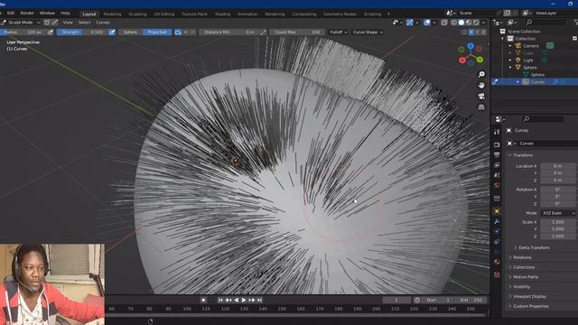This screenshot has width=578, height=325.
Task: Jump to the timeline end frame
Action: [x=259, y=300]
